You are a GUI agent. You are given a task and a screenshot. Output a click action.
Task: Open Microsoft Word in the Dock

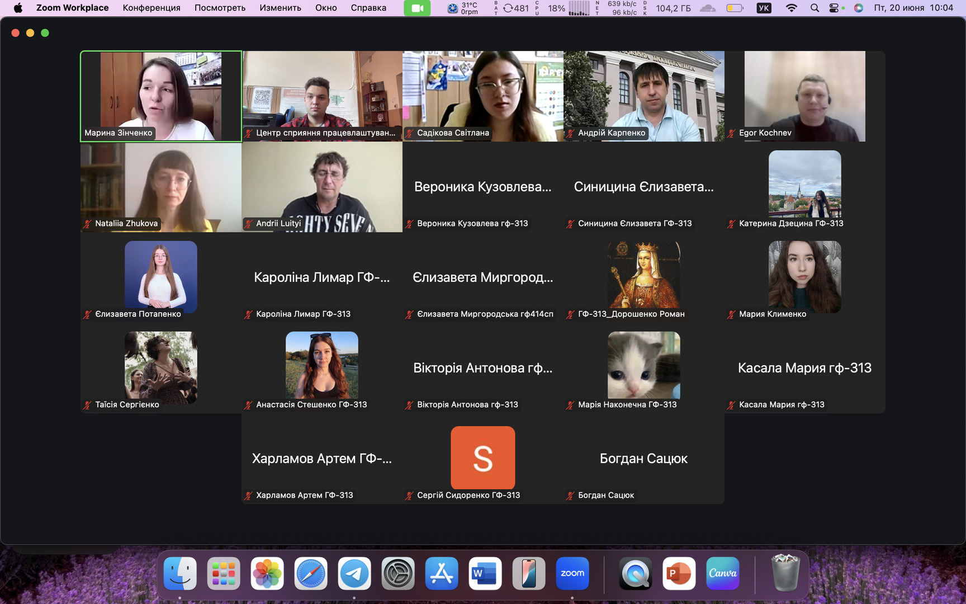485,573
